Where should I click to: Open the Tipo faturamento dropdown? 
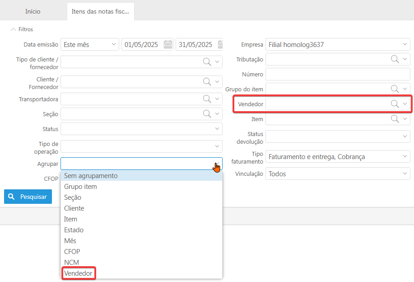(x=405, y=157)
